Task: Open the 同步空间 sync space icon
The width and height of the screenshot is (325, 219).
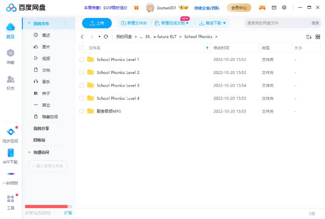Action: 11,135
